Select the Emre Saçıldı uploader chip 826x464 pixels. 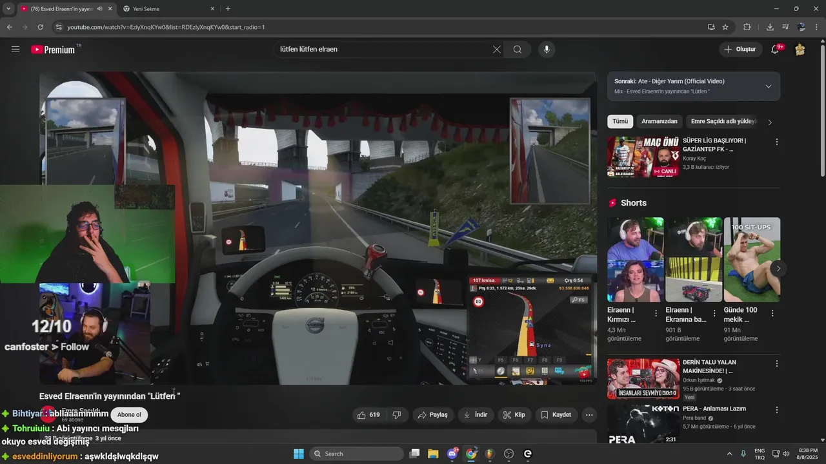coord(723,121)
